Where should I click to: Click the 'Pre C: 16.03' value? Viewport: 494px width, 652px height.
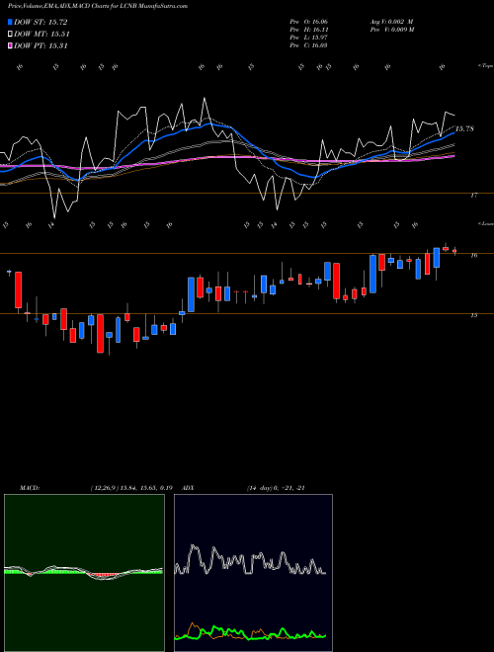pyautogui.click(x=308, y=44)
